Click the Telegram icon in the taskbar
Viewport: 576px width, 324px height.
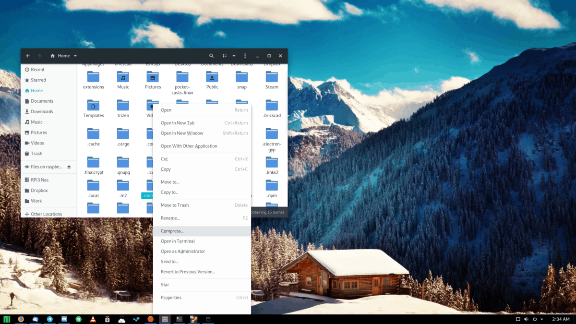[50, 319]
